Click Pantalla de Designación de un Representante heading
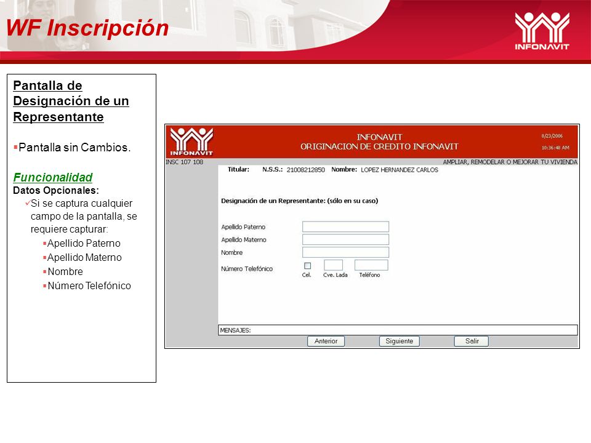 pos(71,101)
